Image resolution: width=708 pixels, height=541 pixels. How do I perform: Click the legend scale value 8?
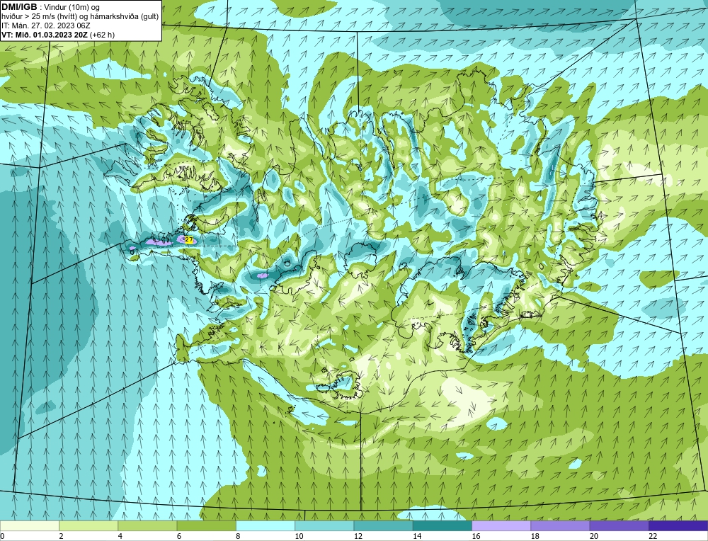tap(238, 536)
